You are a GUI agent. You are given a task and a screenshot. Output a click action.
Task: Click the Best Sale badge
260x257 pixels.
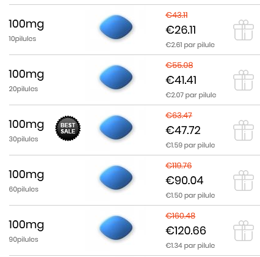tap(68, 128)
